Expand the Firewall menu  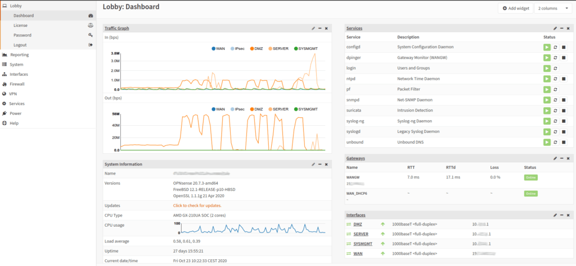(x=48, y=84)
